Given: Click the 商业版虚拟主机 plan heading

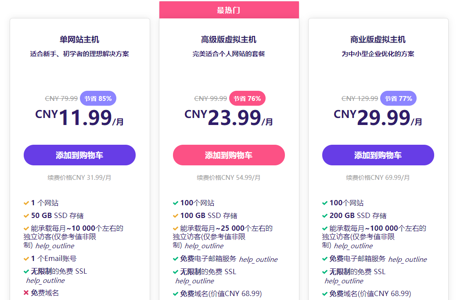Looking at the screenshot, I should [378, 40].
